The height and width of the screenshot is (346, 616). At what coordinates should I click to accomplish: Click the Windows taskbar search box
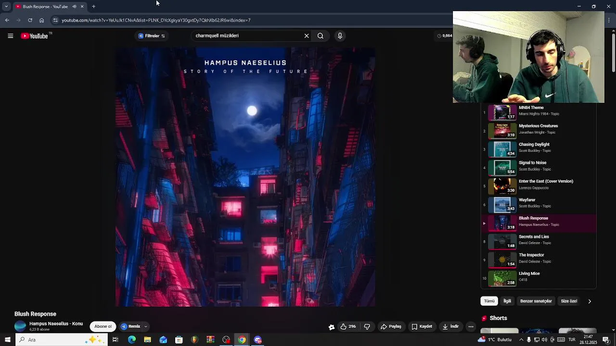point(61,340)
